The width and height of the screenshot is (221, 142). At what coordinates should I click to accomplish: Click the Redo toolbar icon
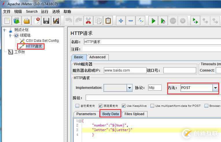[78, 21]
